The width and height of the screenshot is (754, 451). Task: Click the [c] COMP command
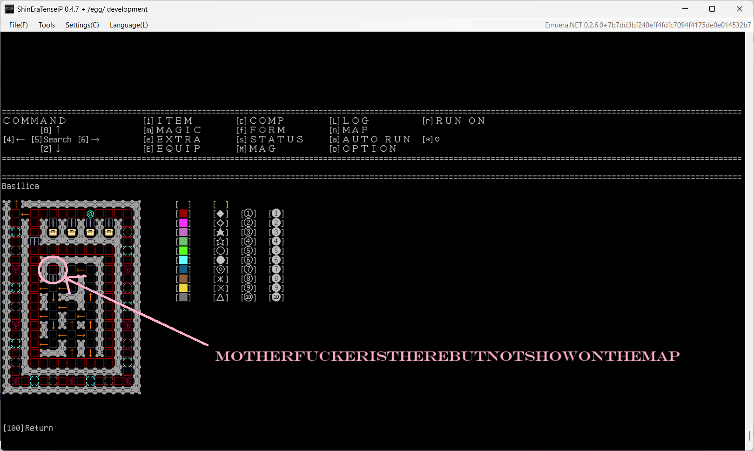pos(261,121)
